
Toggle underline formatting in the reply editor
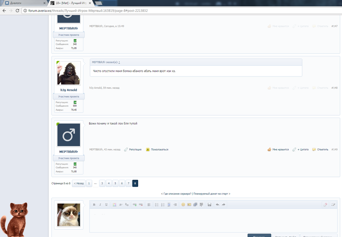tap(106, 205)
